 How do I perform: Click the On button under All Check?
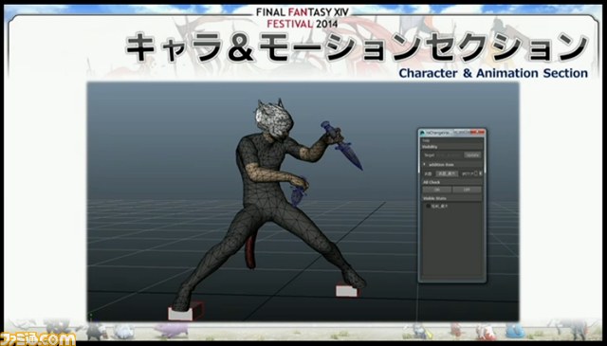coord(436,190)
